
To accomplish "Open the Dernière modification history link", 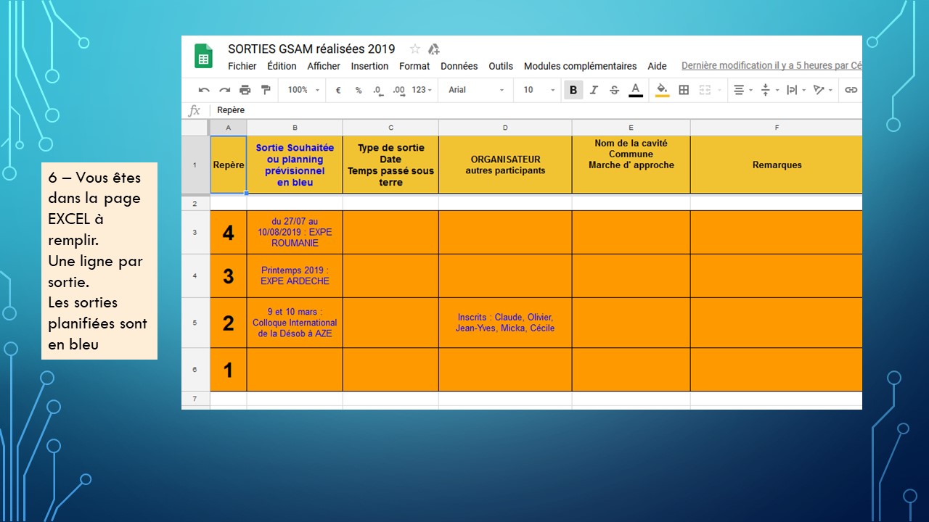I will pyautogui.click(x=772, y=66).
